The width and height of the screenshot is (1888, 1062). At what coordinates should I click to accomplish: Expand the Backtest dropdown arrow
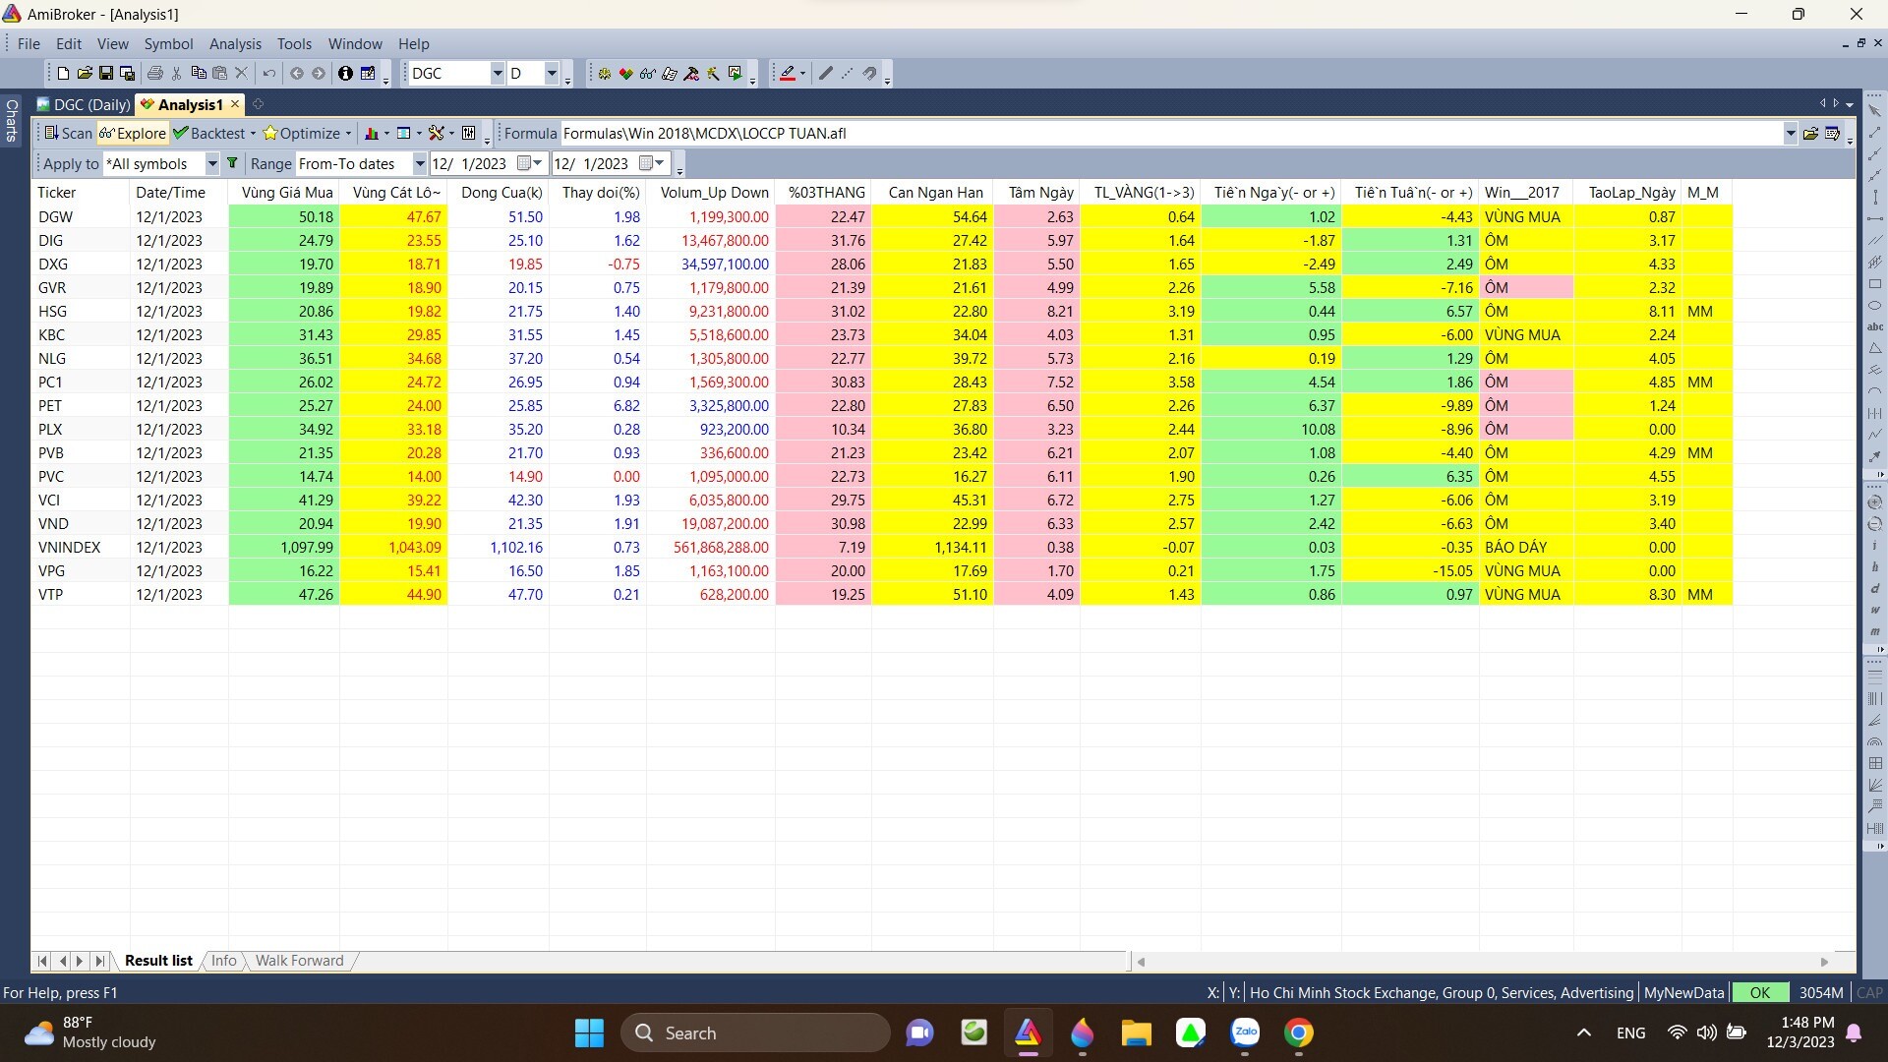(x=253, y=134)
